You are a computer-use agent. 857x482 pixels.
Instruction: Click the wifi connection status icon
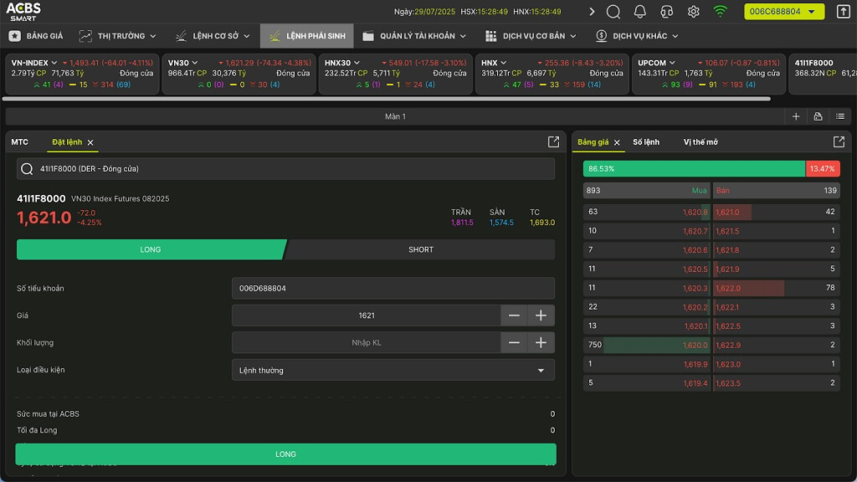[x=721, y=11]
